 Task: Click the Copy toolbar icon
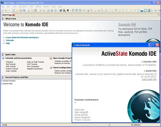click(32, 10)
